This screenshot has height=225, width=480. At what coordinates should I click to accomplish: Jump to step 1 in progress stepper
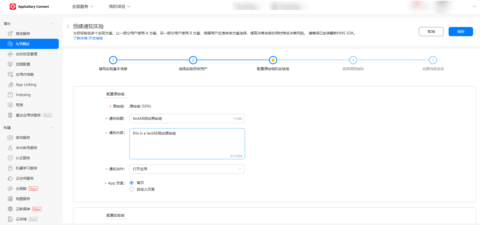pos(113,60)
